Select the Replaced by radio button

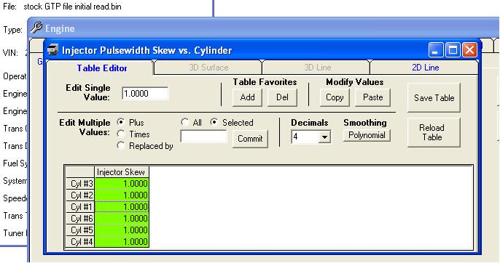(121, 145)
